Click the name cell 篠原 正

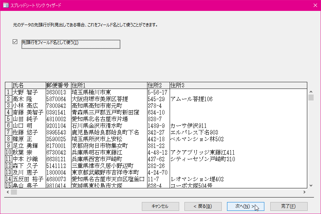pyautogui.click(x=29, y=139)
